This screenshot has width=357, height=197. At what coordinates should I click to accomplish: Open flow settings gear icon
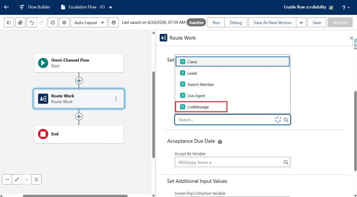tap(64, 23)
